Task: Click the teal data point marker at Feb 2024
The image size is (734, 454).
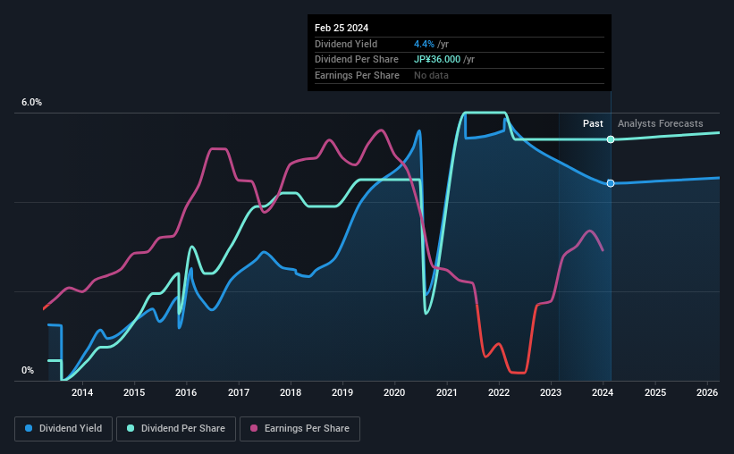Action: point(611,139)
